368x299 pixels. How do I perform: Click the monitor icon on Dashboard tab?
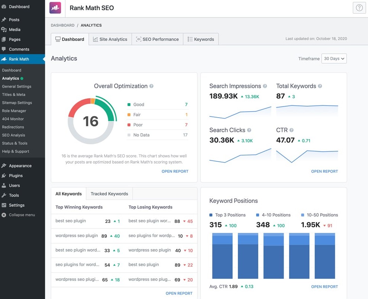pos(58,39)
